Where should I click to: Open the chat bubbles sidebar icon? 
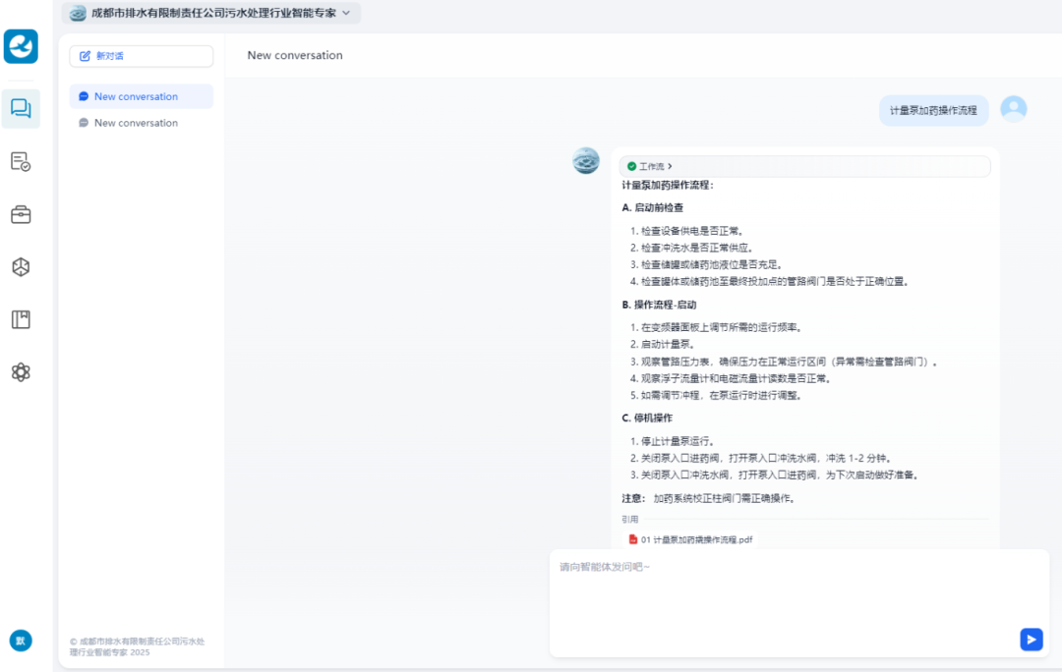pyautogui.click(x=21, y=108)
